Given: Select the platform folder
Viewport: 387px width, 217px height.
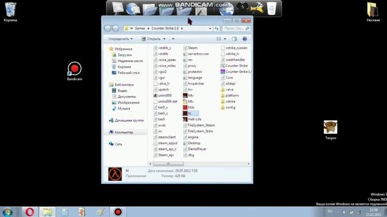Looking at the screenshot, I should (x=230, y=95).
